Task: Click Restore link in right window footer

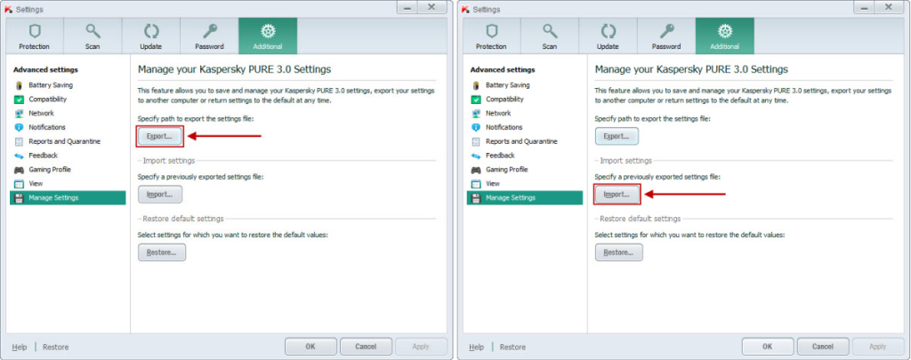Action: coord(513,348)
